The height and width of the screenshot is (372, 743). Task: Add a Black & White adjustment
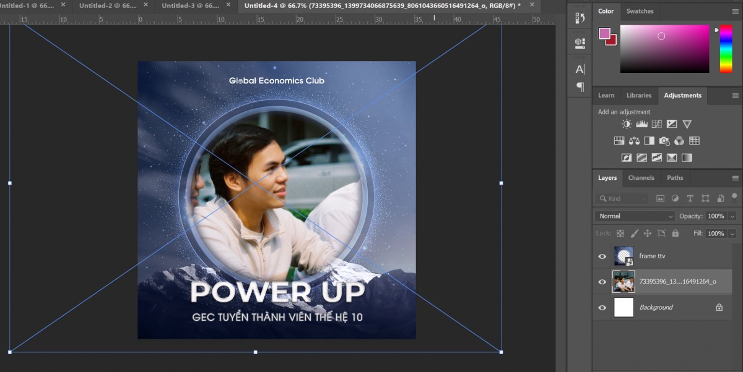[x=649, y=141]
